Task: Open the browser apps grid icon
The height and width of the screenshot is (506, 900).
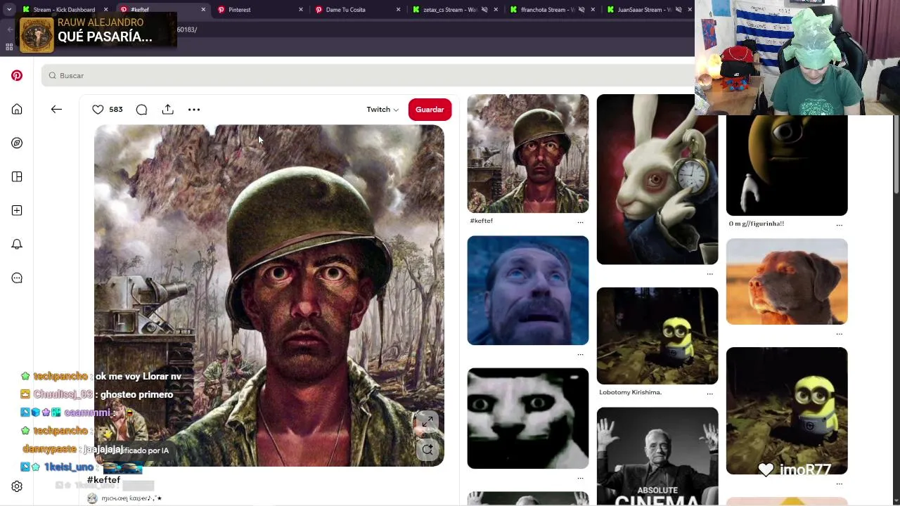Action: coord(9,47)
